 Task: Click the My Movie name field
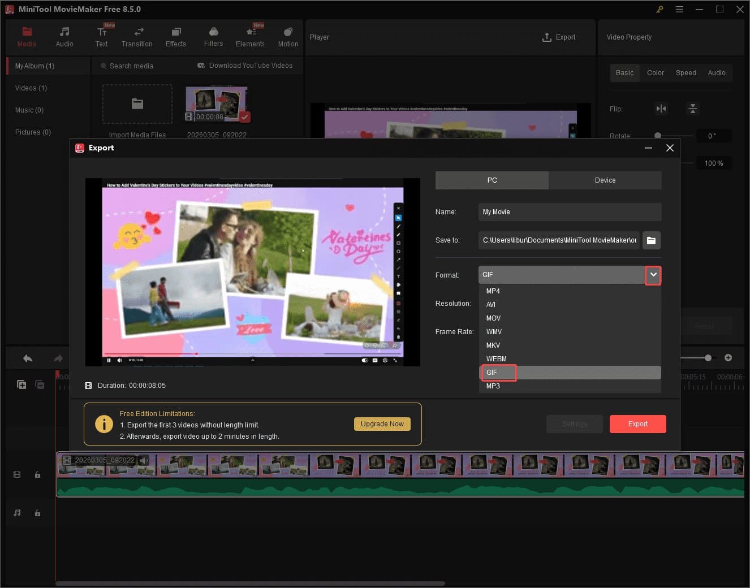pyautogui.click(x=569, y=211)
